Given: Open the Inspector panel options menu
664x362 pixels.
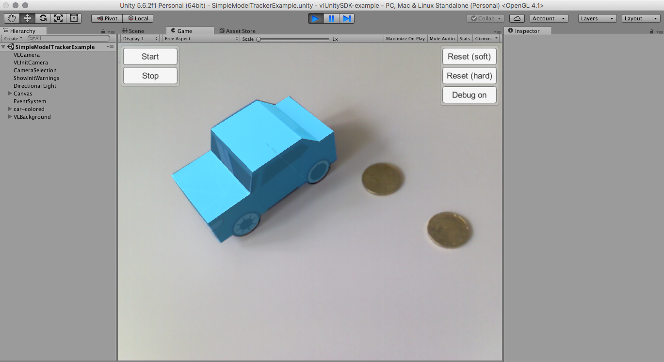Looking at the screenshot, I should (x=659, y=31).
